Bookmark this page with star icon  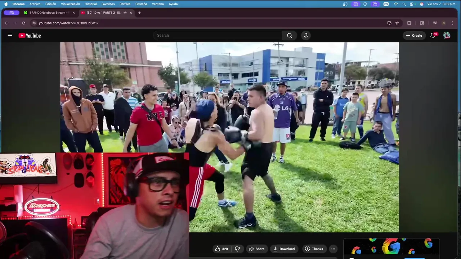point(397,23)
